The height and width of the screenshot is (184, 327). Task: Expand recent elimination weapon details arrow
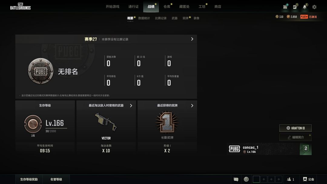tap(131, 105)
